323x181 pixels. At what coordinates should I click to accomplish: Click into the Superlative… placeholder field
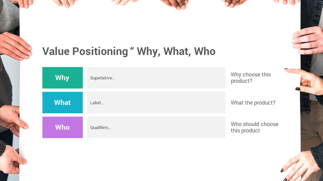tap(156, 78)
